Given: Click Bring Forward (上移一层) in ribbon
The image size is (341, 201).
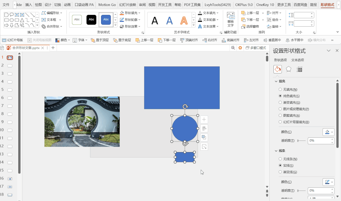Looking at the screenshot, I should click(x=250, y=13).
